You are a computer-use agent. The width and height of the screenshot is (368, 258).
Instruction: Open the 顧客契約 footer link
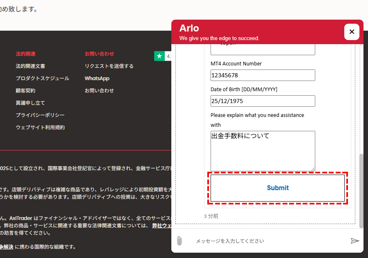(x=25, y=90)
